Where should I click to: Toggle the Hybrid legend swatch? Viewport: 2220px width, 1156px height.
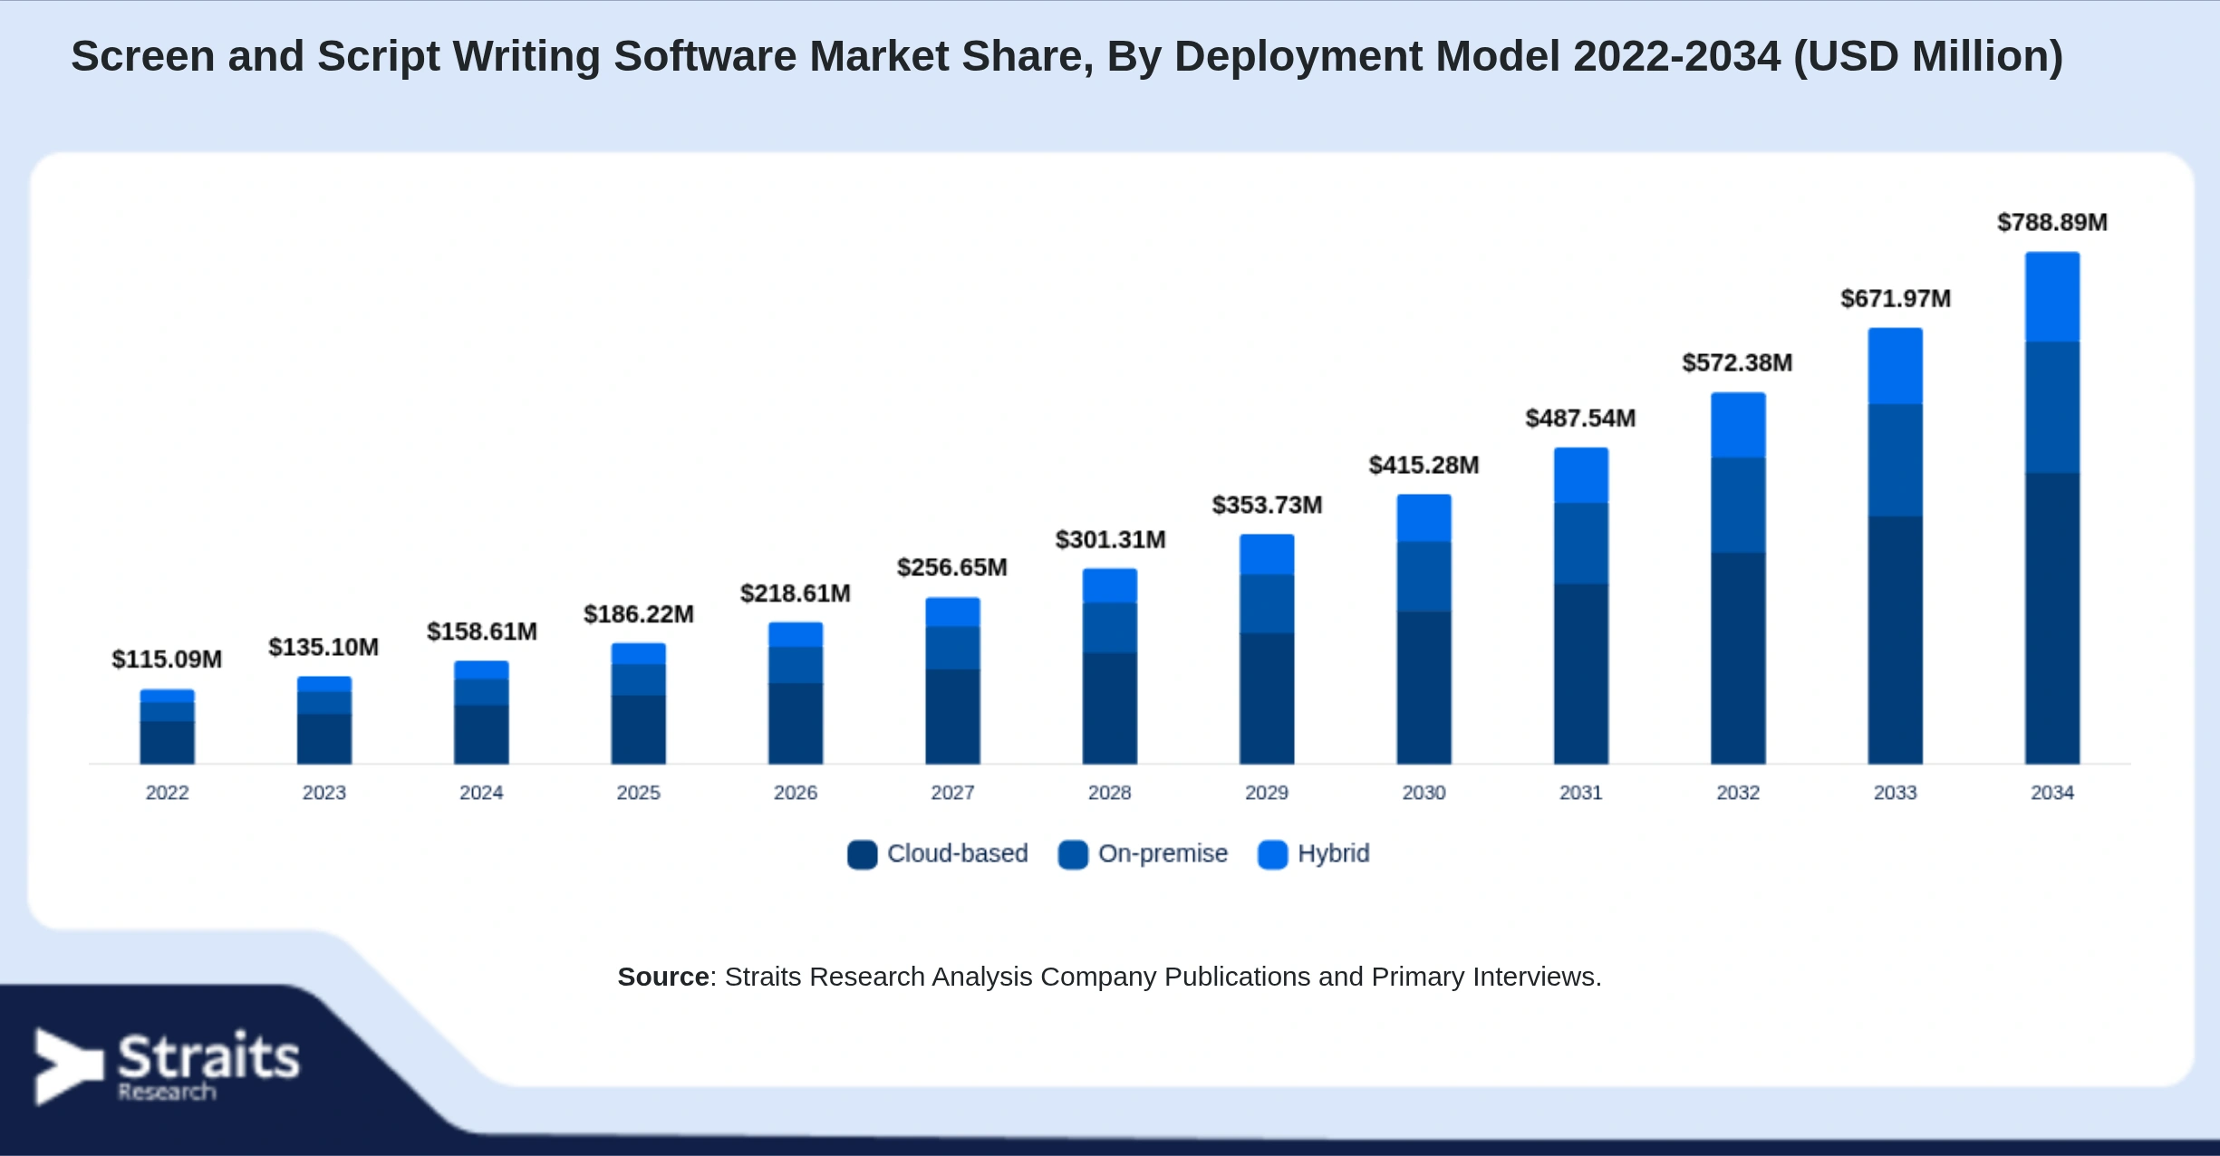(1273, 854)
